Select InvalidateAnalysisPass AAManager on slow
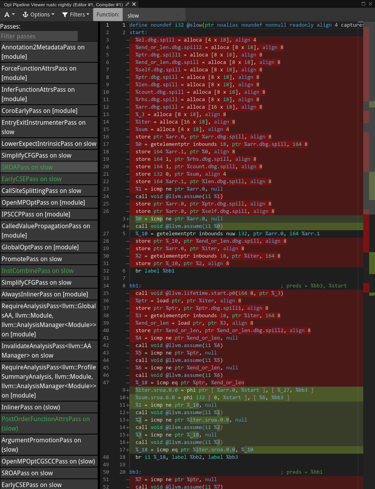 click(49, 351)
